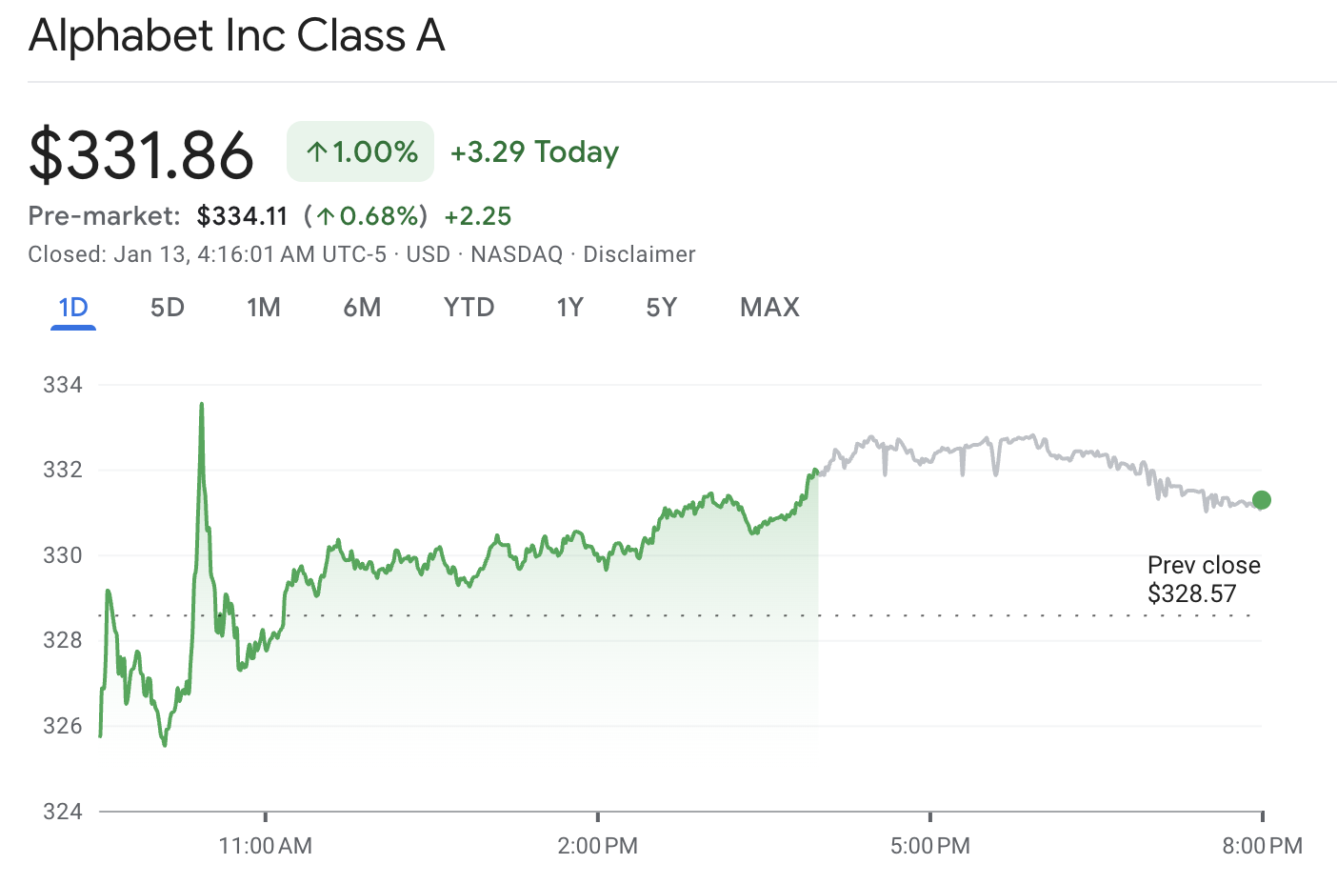Switch to the MAX chart view
The height and width of the screenshot is (884, 1337).
[768, 307]
